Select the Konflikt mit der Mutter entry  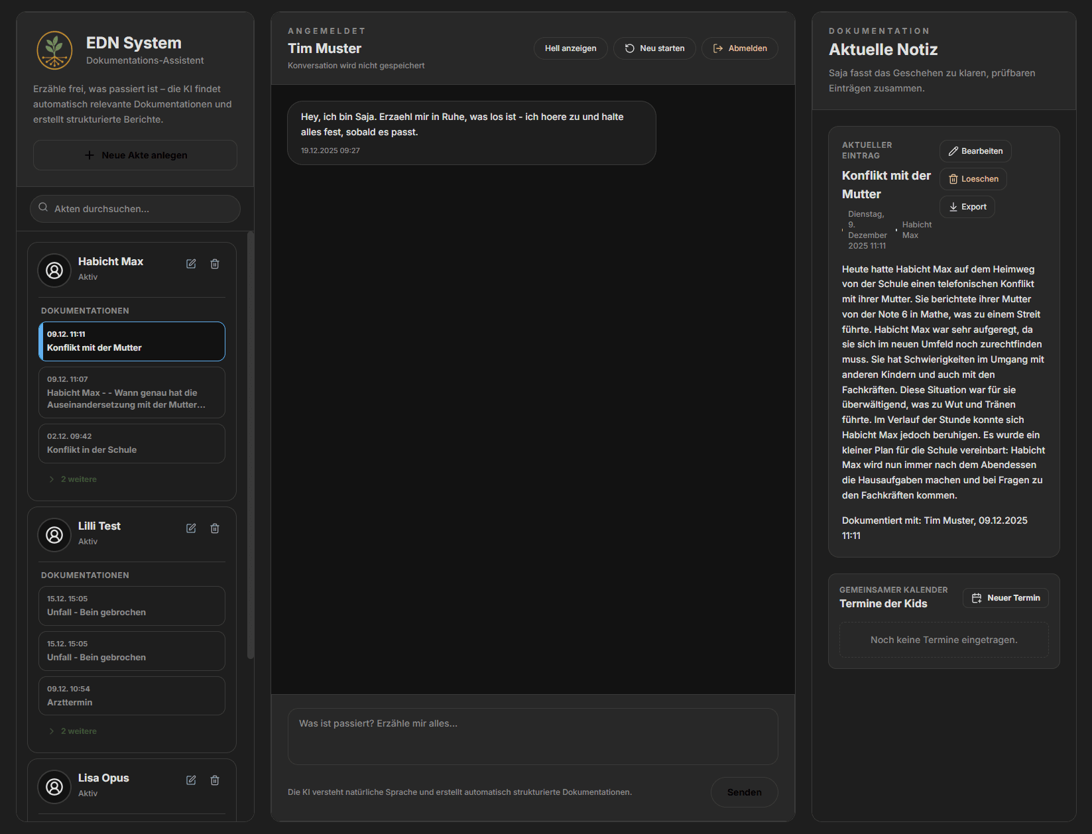pyautogui.click(x=131, y=341)
